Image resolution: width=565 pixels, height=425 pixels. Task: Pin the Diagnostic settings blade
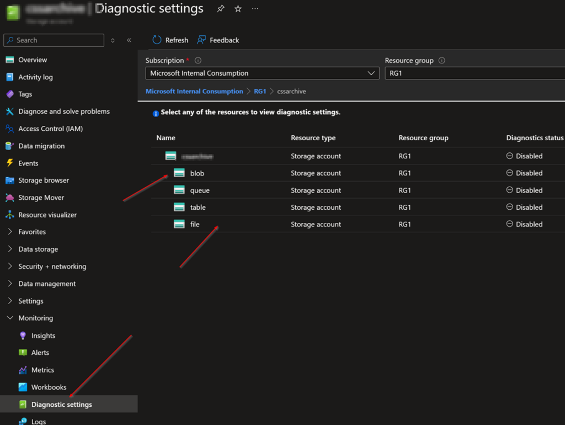click(x=221, y=9)
